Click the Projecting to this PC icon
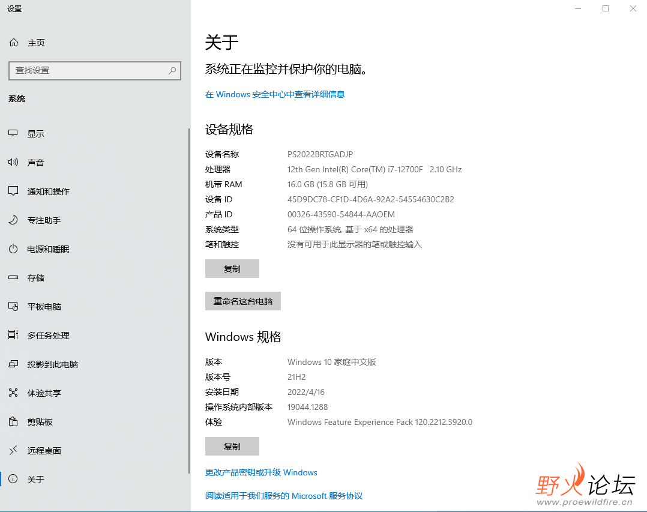The width and height of the screenshot is (647, 512). [13, 364]
